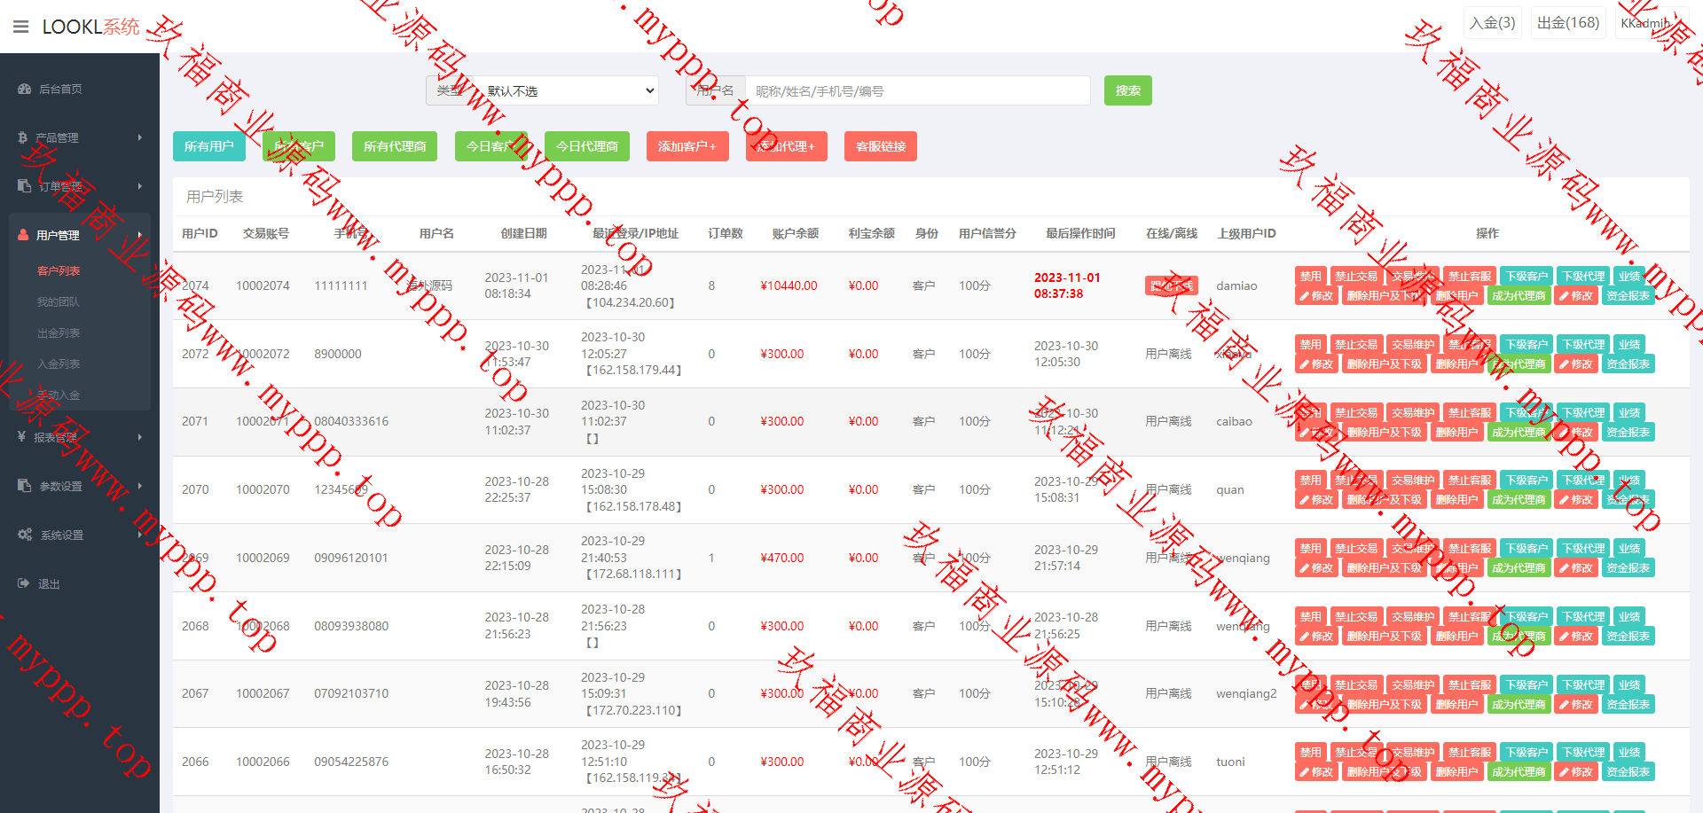Open the 默认不选 type dropdown
Viewport: 1703px width, 813px height.
click(x=569, y=90)
